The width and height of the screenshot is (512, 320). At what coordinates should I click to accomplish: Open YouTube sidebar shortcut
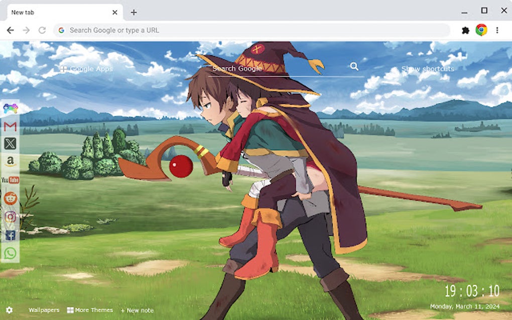tap(10, 180)
